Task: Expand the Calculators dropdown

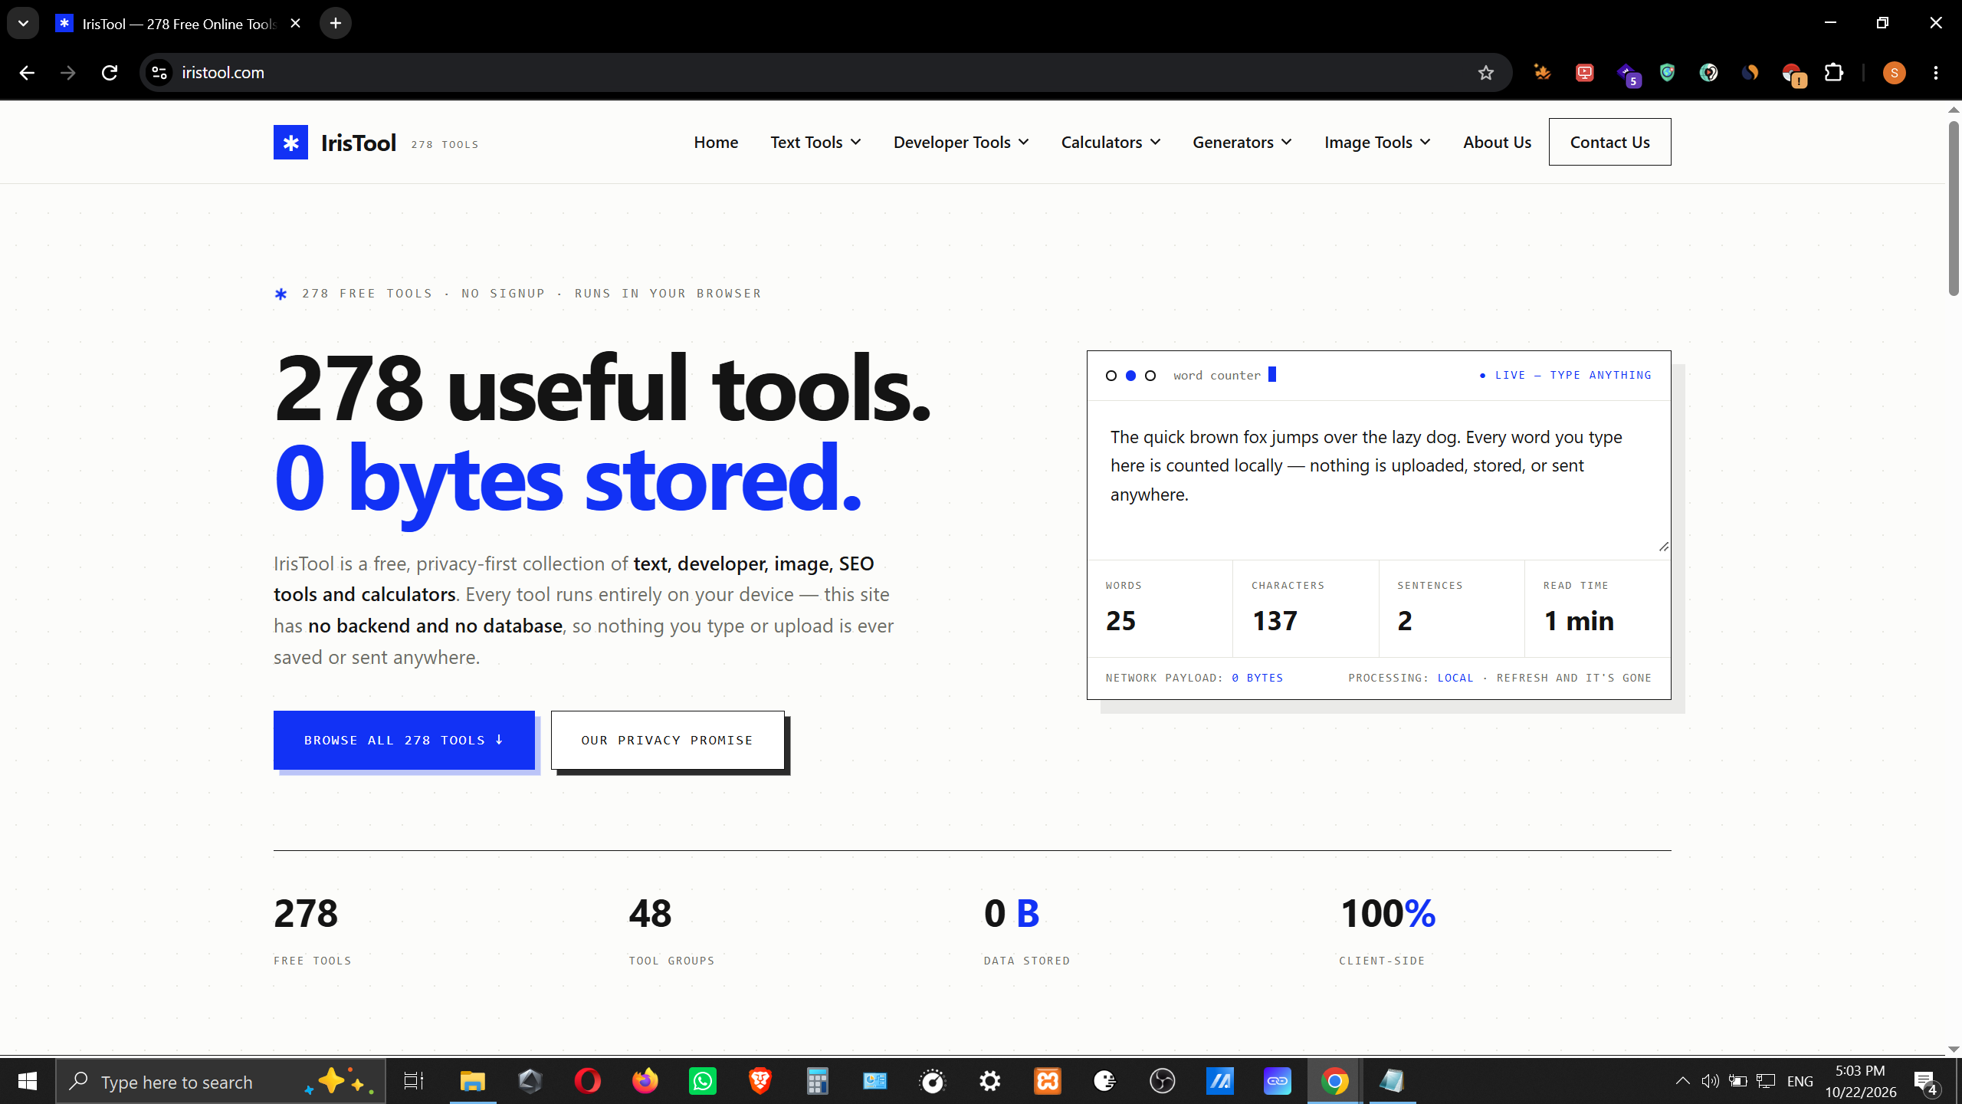Action: click(1111, 143)
